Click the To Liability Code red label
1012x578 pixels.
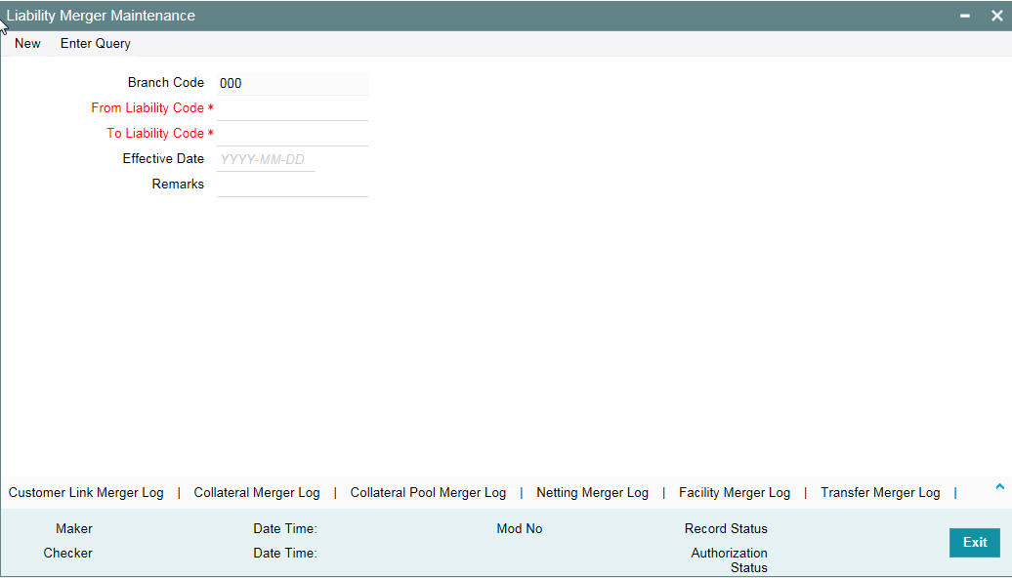tap(155, 134)
